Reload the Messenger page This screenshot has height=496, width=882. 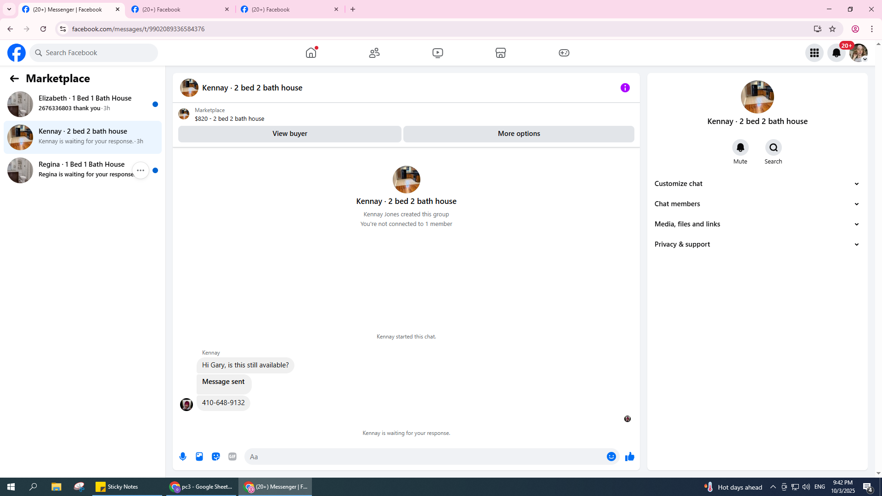tap(43, 29)
